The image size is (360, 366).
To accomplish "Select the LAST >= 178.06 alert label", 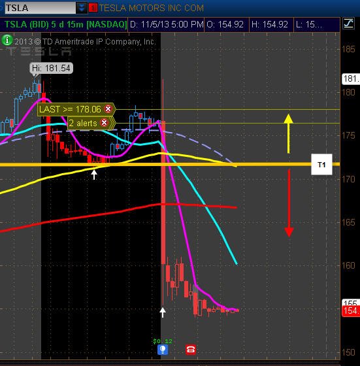I will point(70,109).
